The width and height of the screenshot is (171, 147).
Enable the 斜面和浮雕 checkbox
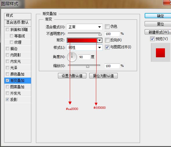[7, 30]
